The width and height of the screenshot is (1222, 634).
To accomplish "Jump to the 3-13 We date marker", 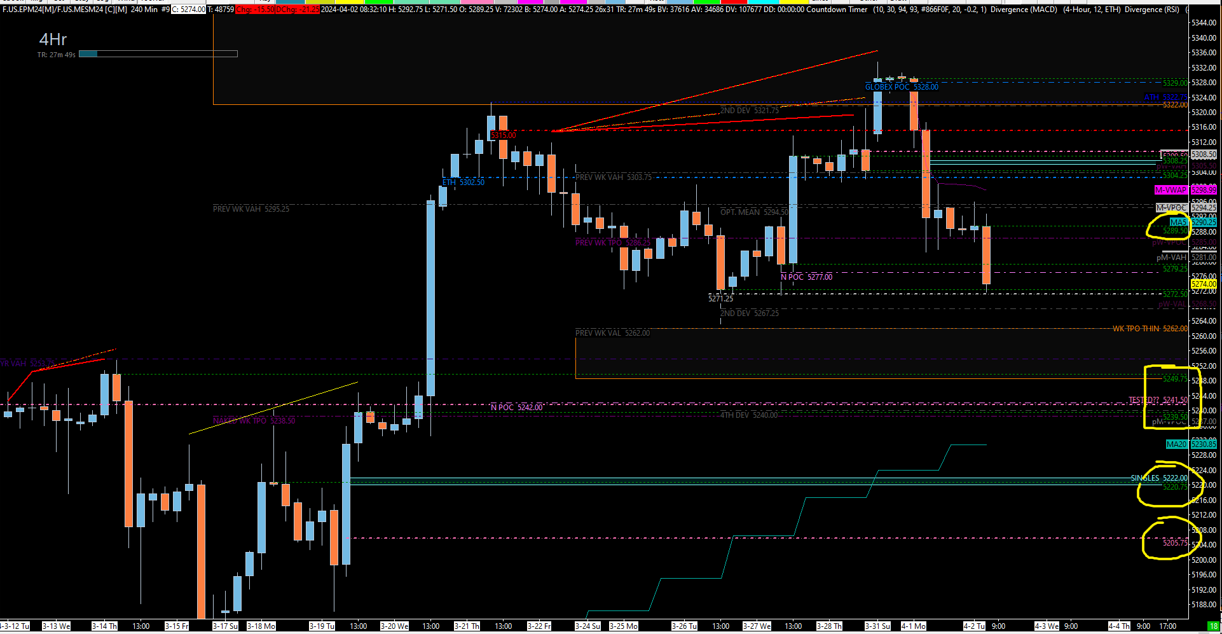I will click(57, 626).
